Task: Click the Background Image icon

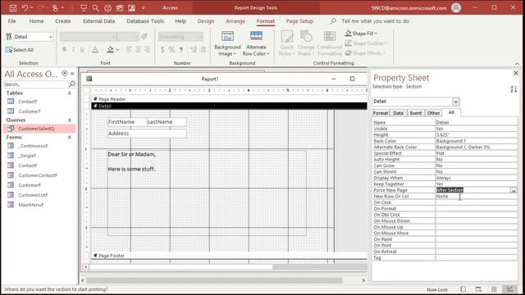Action: 227,36
